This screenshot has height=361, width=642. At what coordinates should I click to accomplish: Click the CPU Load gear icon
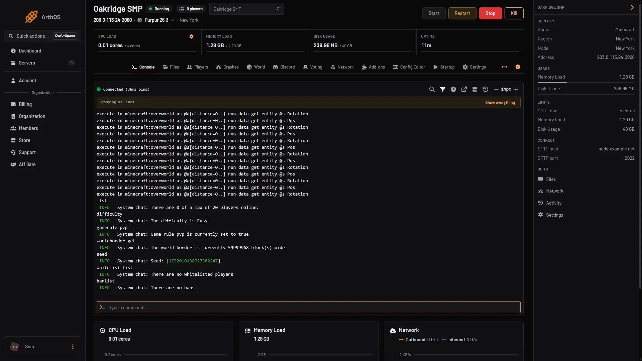[x=191, y=36]
